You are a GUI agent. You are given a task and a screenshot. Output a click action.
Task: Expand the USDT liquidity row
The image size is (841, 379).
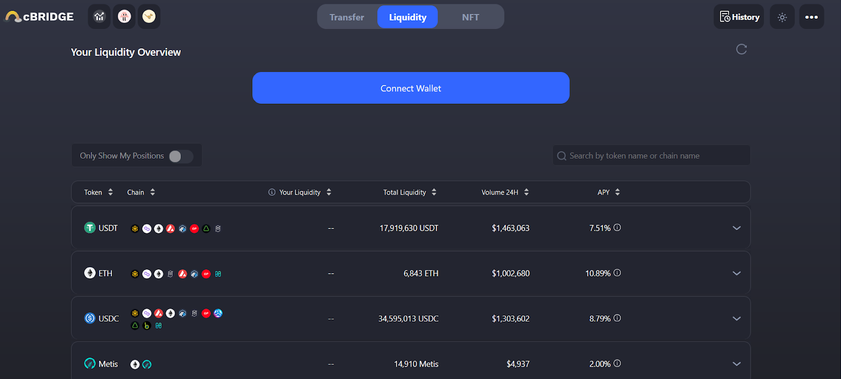(x=737, y=228)
